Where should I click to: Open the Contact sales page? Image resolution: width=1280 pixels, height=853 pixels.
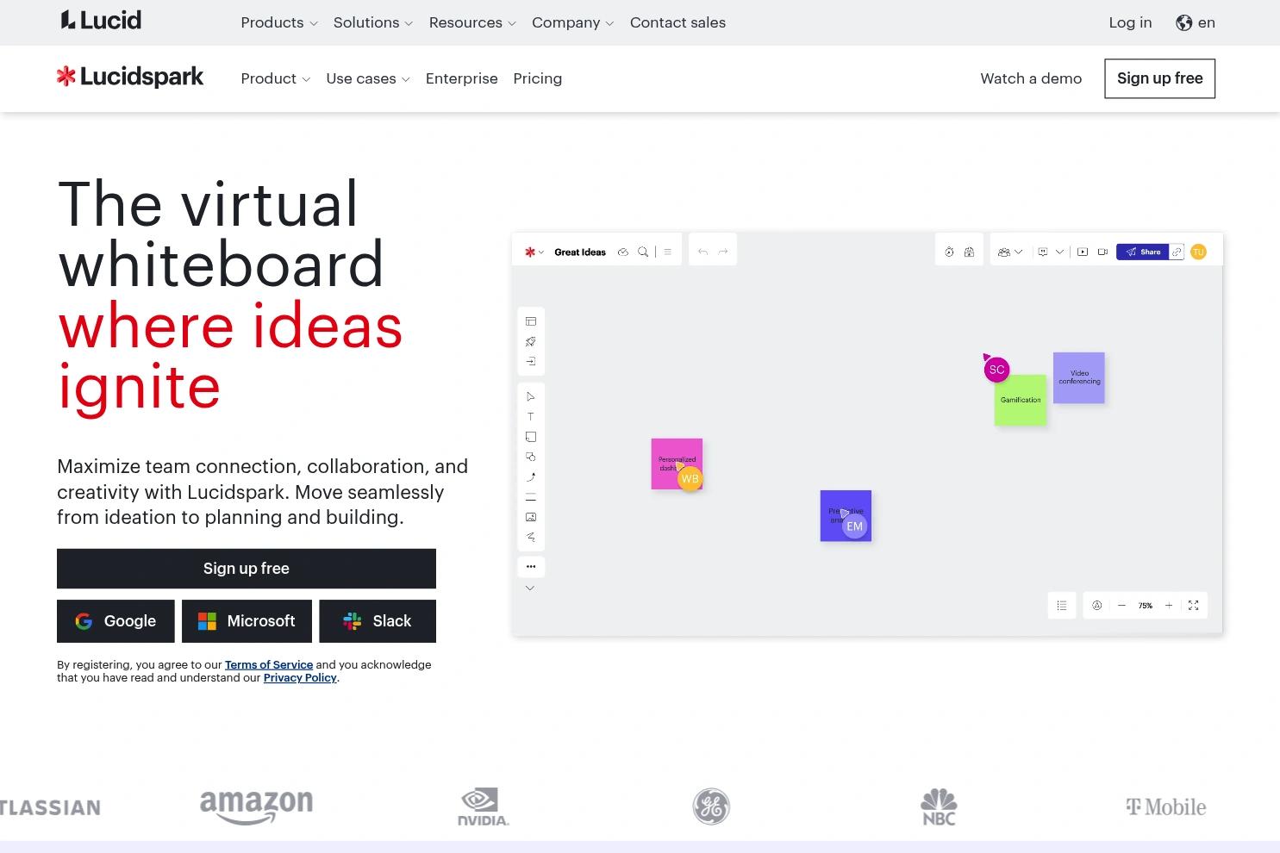[x=677, y=22]
